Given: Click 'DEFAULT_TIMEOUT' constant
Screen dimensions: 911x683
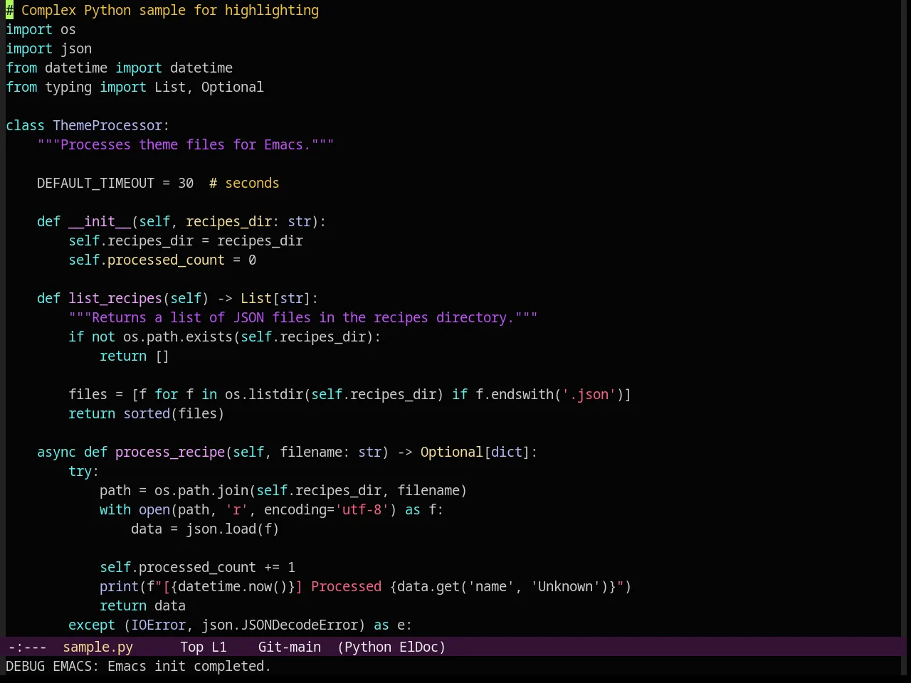Looking at the screenshot, I should tap(95, 183).
